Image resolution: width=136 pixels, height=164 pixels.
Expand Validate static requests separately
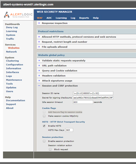(x=39, y=61)
